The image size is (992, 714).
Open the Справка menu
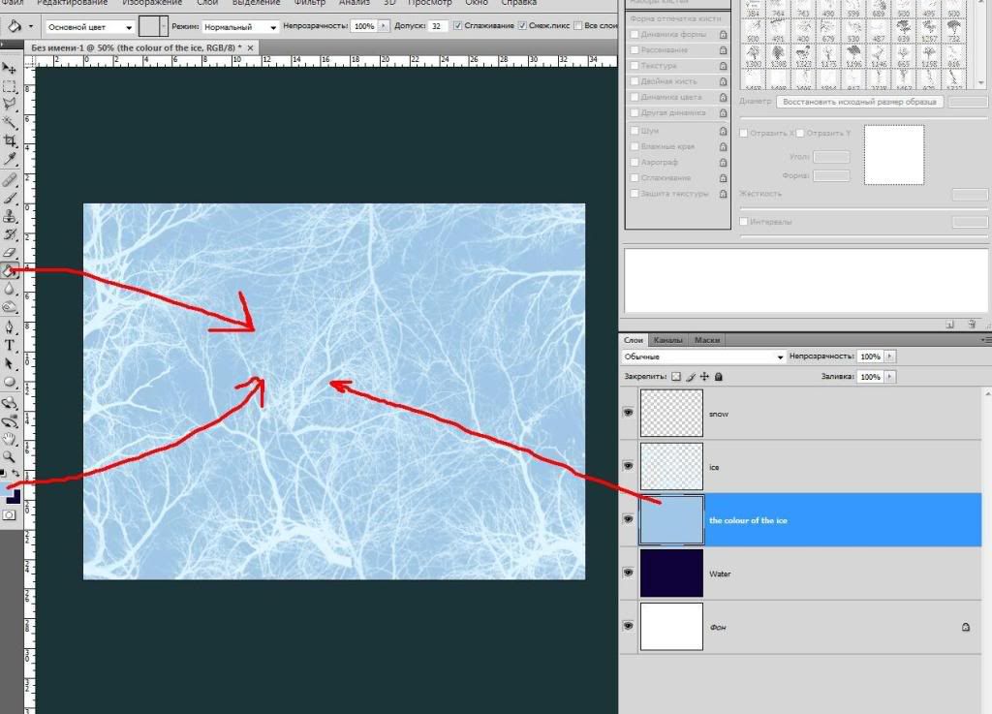[519, 3]
